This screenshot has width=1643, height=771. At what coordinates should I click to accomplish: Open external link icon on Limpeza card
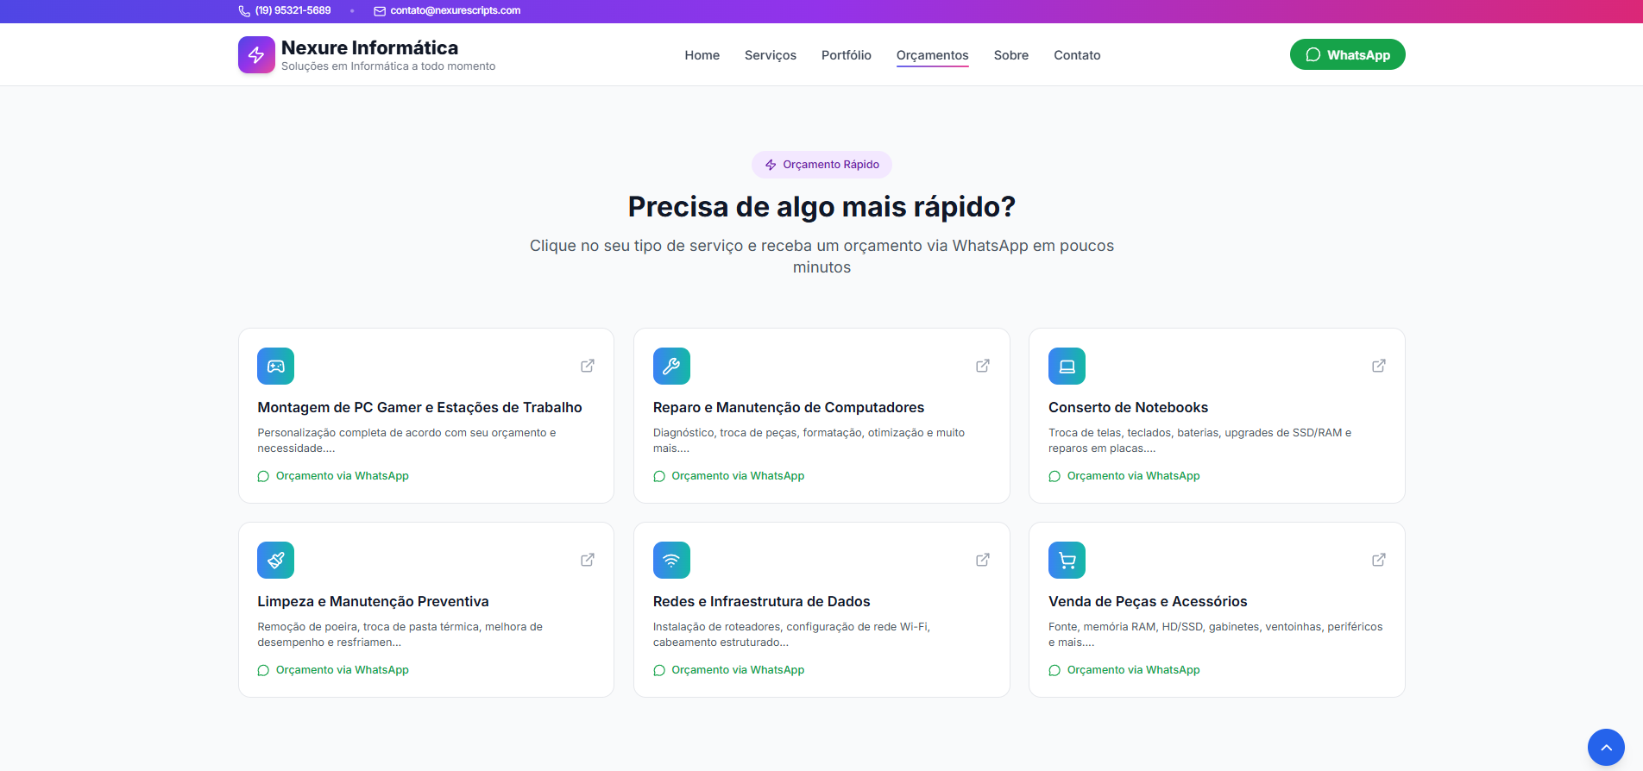pyautogui.click(x=588, y=560)
